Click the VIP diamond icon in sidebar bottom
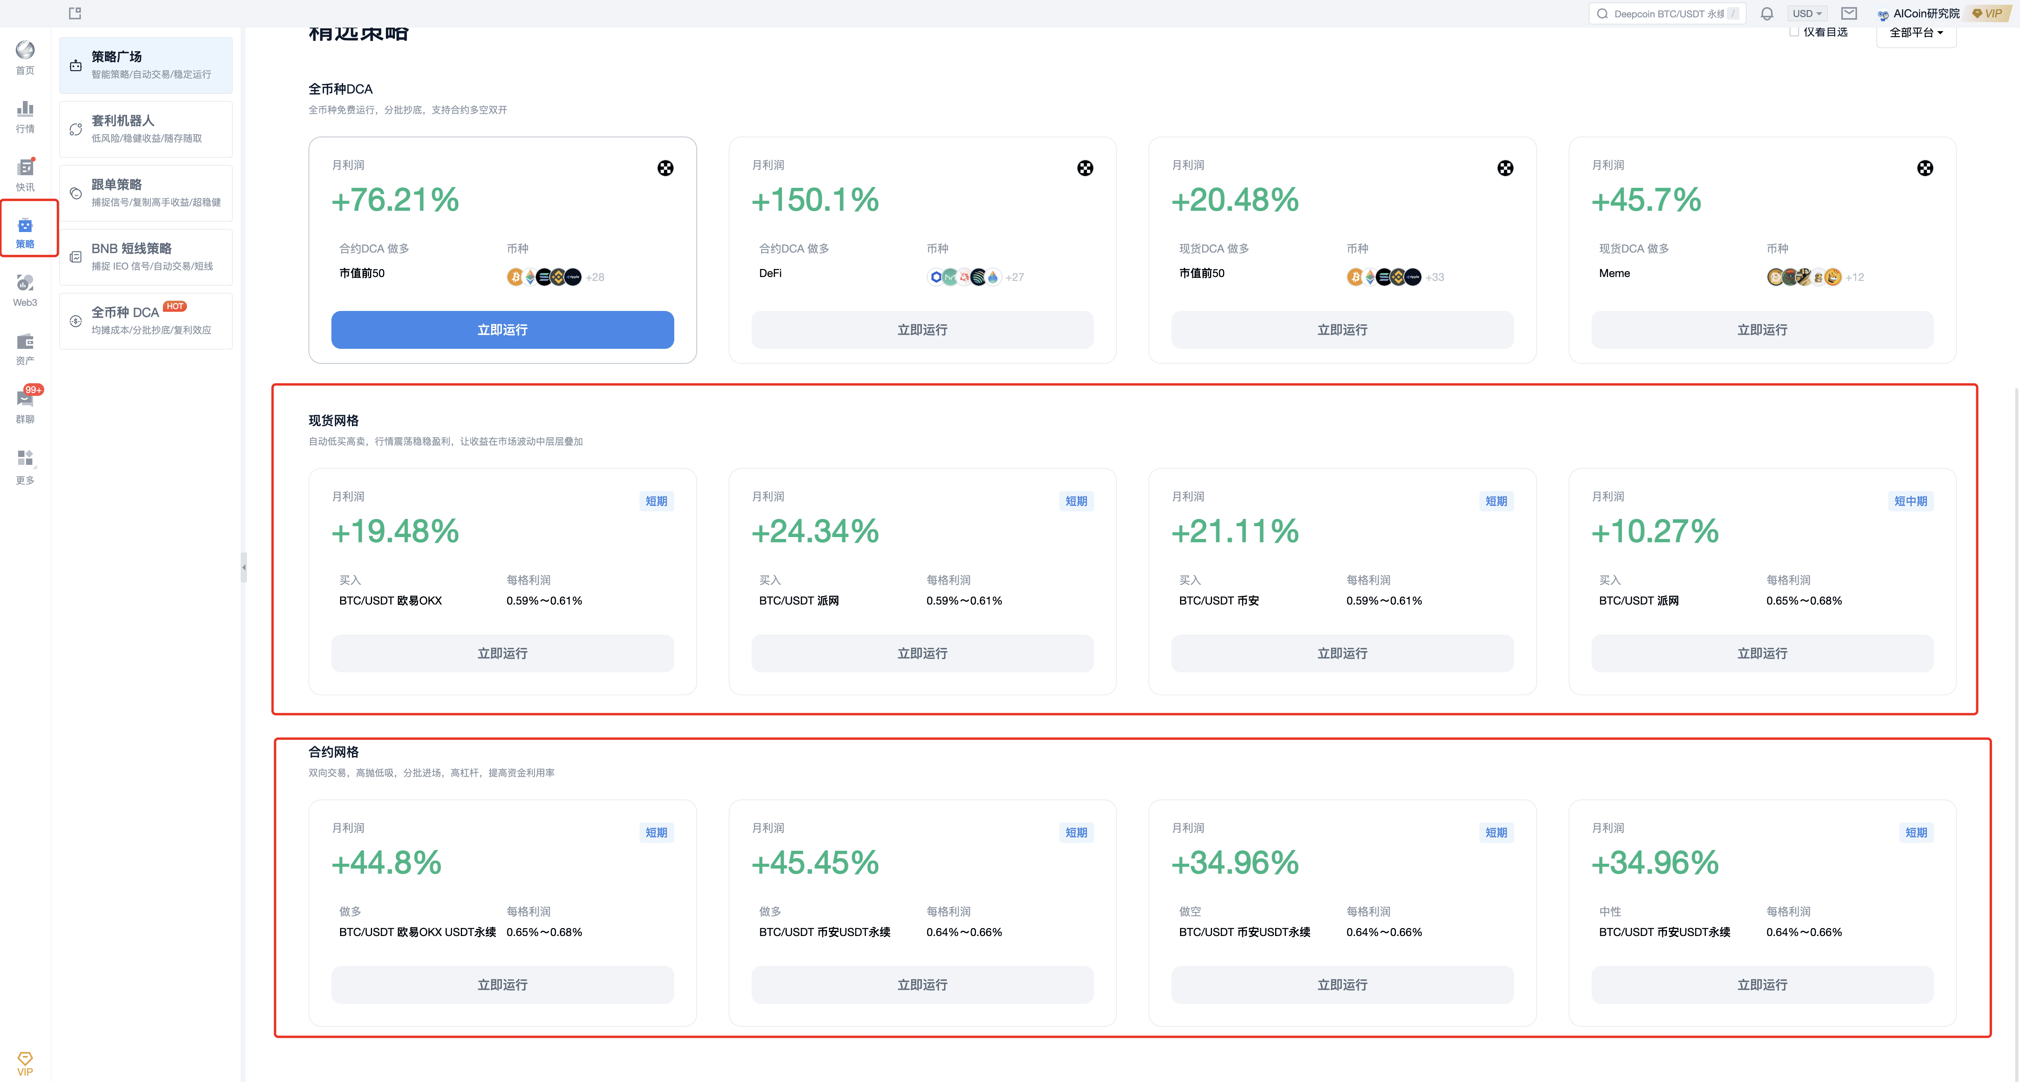Viewport: 2020px width, 1082px height. point(25,1063)
